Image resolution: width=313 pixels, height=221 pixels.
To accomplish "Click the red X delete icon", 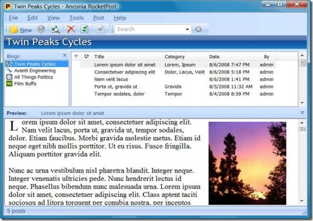I will (71, 29).
